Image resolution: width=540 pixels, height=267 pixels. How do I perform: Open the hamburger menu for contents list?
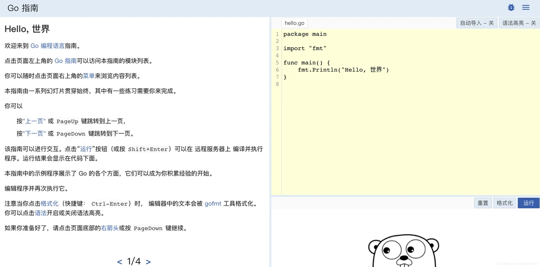click(526, 8)
